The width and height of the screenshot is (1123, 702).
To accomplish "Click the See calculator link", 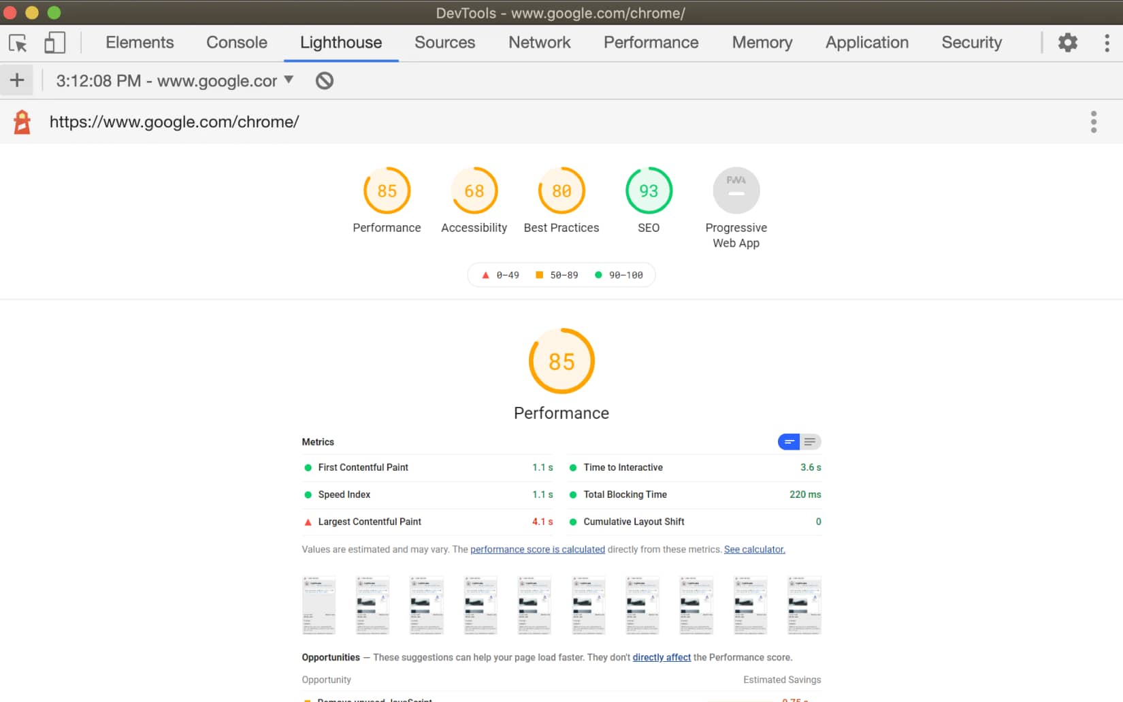I will tap(754, 549).
